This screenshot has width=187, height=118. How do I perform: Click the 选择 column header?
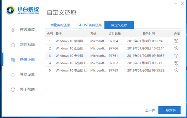pyautogui.click(x=176, y=34)
